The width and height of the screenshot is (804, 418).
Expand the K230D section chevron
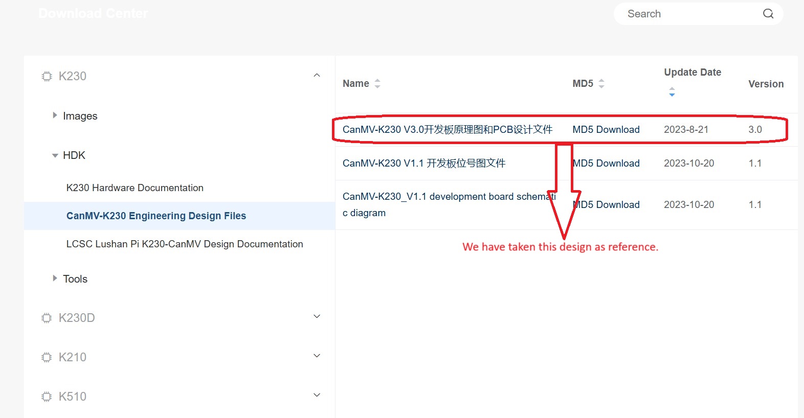[317, 317]
